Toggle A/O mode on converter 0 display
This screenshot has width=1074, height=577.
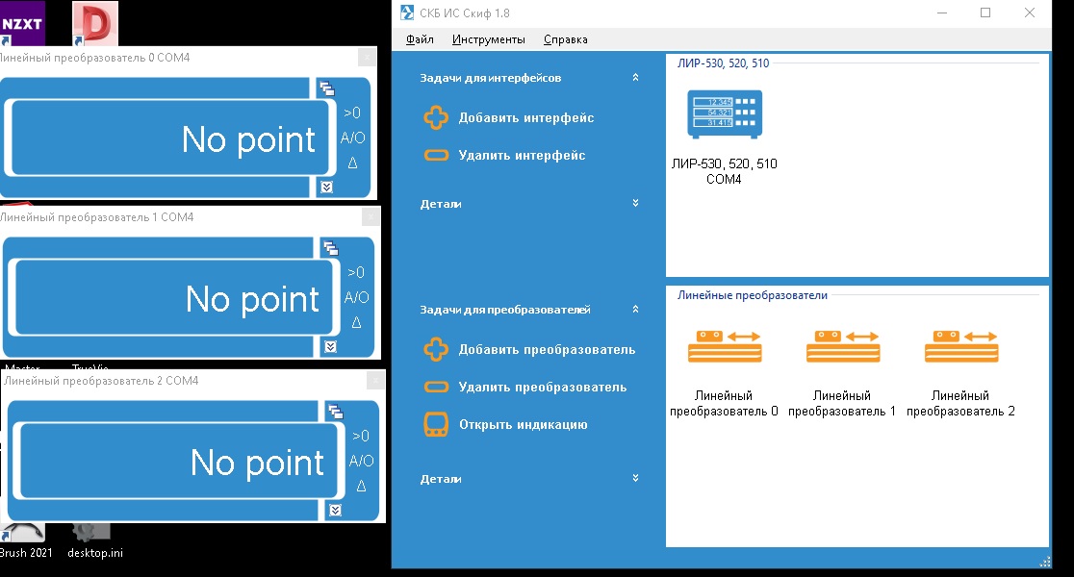(352, 138)
